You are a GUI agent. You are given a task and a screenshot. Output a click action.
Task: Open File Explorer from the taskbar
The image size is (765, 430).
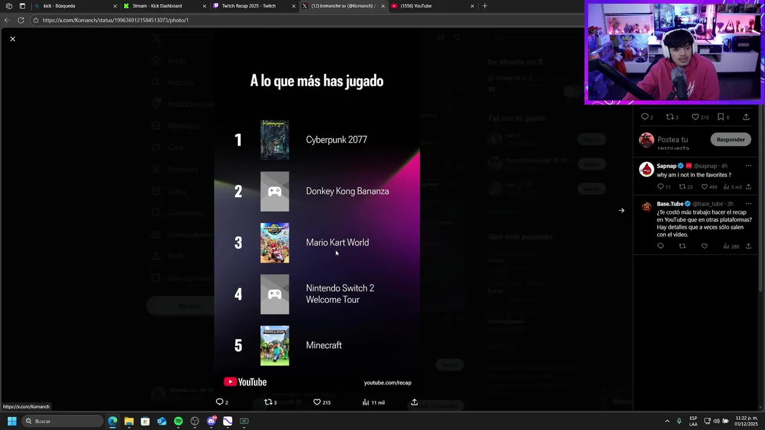[x=129, y=421]
